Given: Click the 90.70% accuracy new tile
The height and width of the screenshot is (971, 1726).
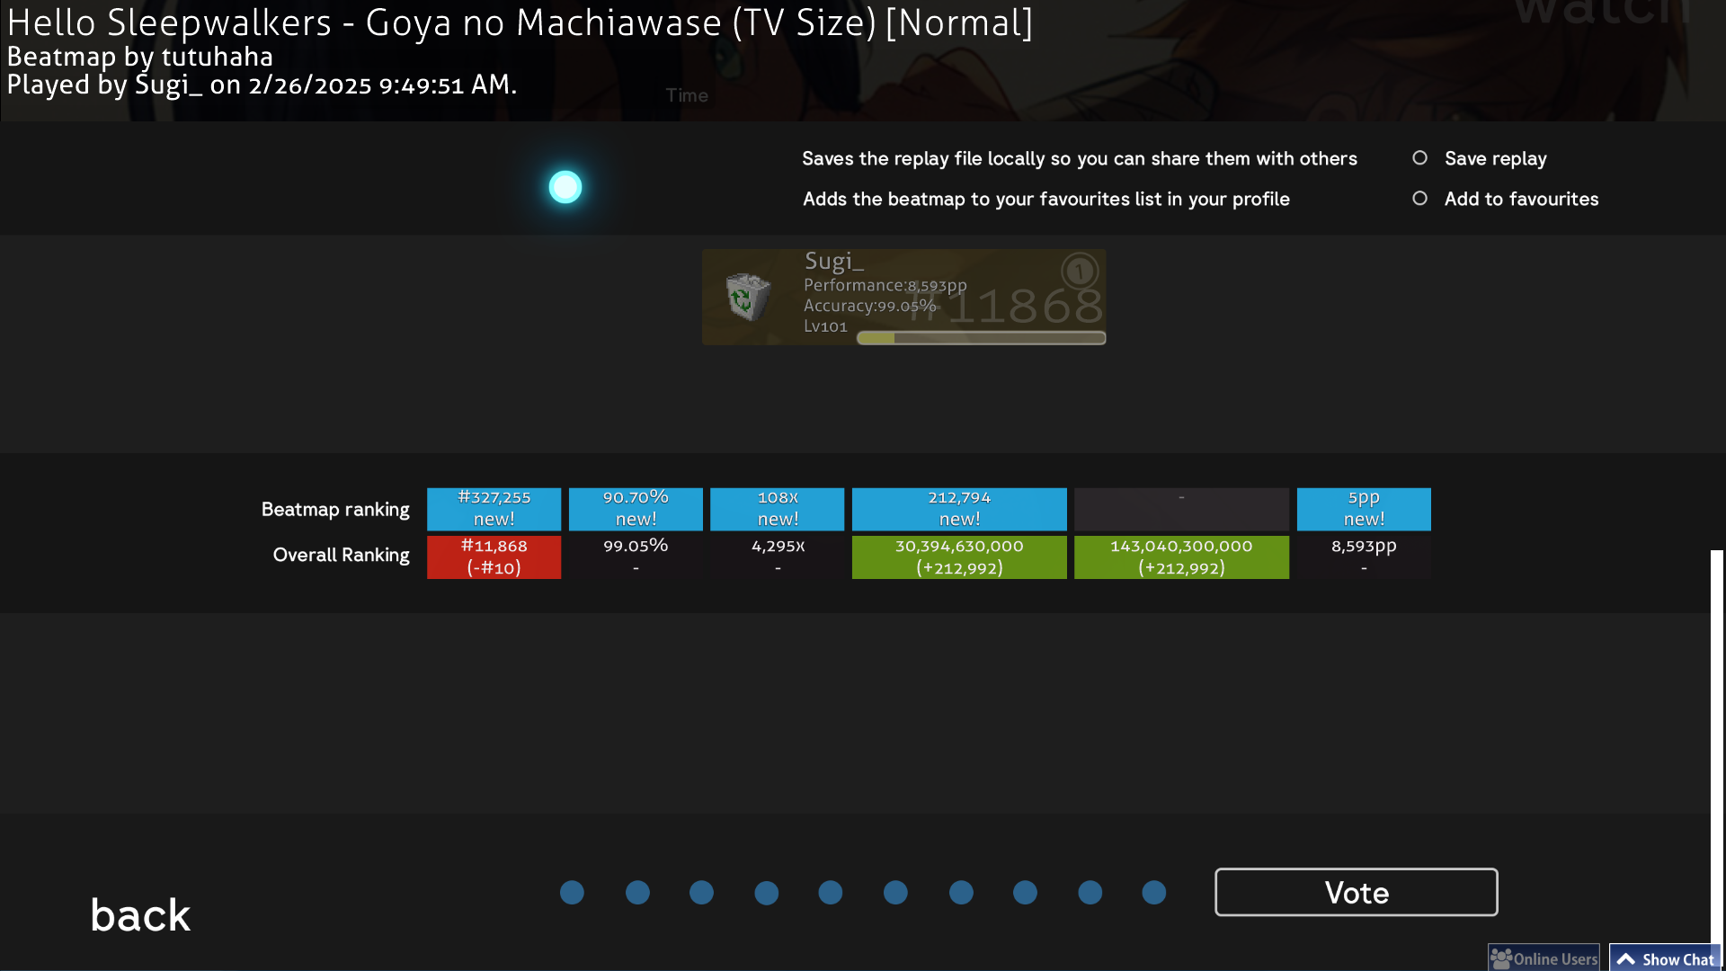Looking at the screenshot, I should click(636, 509).
